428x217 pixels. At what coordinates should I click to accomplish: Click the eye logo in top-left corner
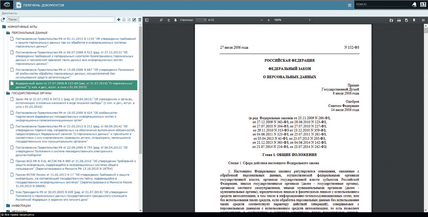point(7,5)
